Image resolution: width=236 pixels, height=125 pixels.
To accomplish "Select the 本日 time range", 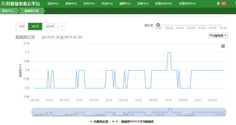I will pyautogui.click(x=22, y=26).
